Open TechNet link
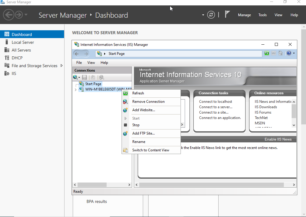306x217 pixels. [261, 118]
